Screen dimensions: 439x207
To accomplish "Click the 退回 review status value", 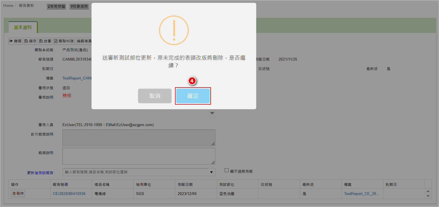I will click(x=66, y=88).
